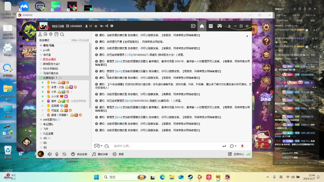The width and height of the screenshot is (324, 182).
Task: Click the taskbar 搜索 search box
Action: coord(125,177)
